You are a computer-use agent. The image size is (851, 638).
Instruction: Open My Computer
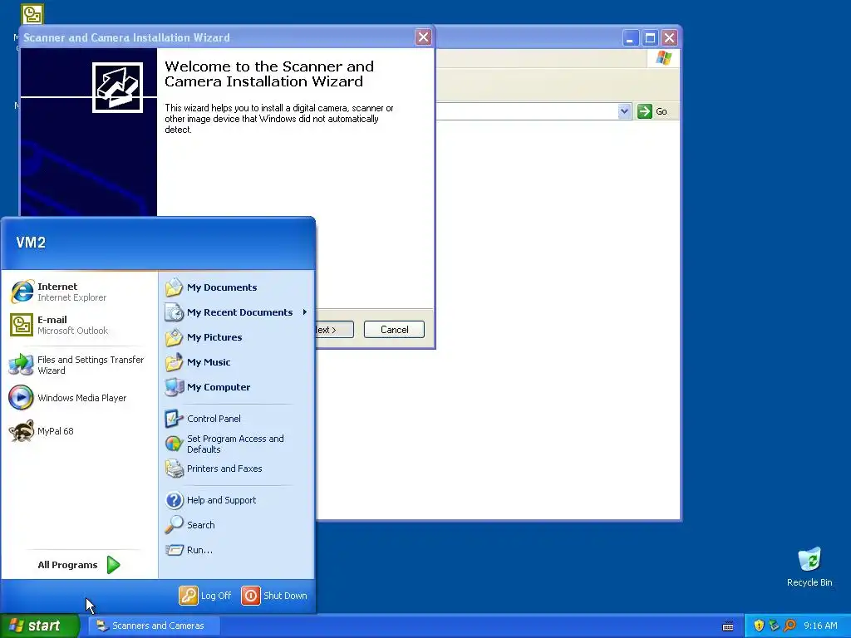(x=236, y=387)
